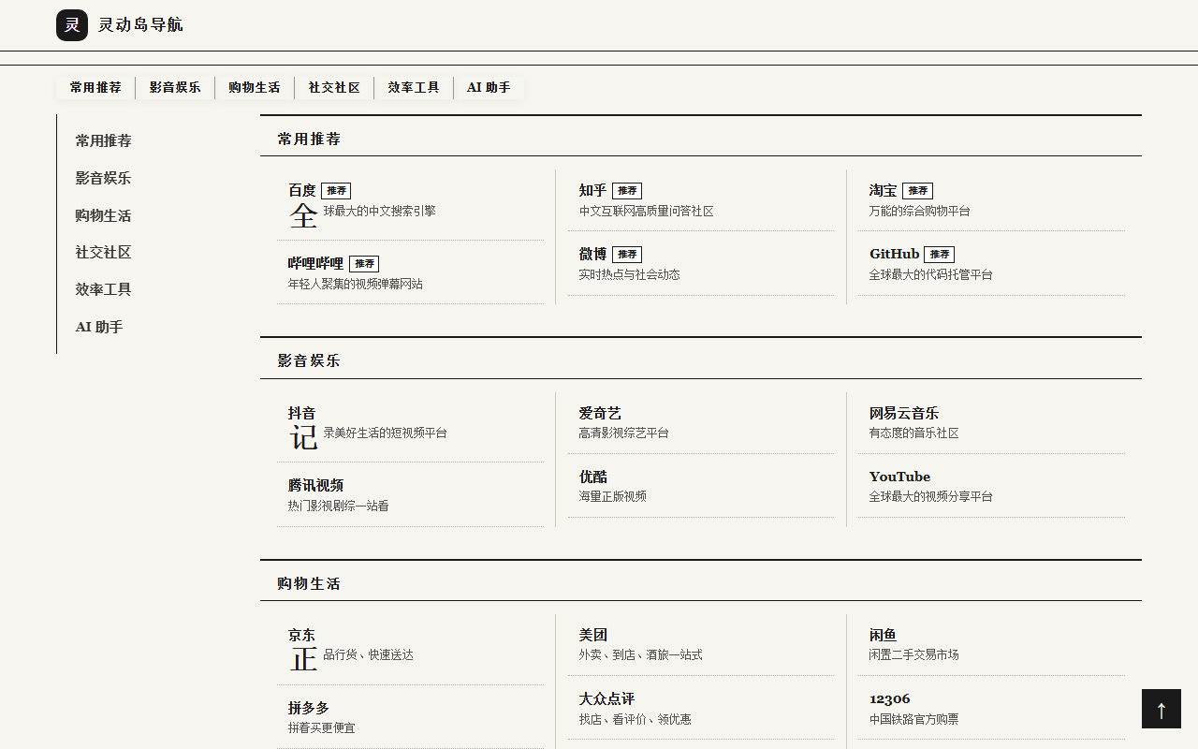Jump to 购物生活 in the sidebar
Image resolution: width=1198 pixels, height=749 pixels.
(x=104, y=215)
